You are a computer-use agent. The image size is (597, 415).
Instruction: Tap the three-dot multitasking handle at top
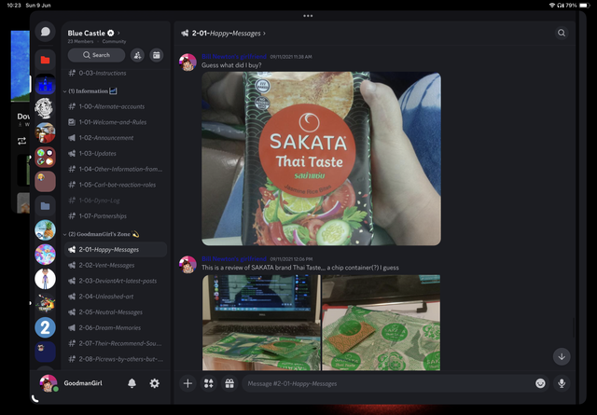point(308,16)
